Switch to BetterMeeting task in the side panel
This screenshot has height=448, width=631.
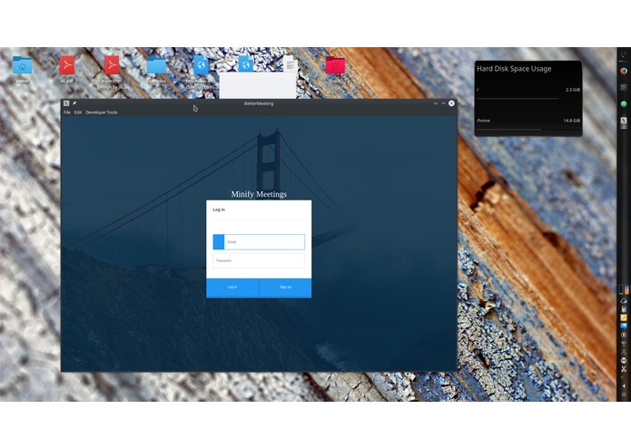tap(624, 121)
